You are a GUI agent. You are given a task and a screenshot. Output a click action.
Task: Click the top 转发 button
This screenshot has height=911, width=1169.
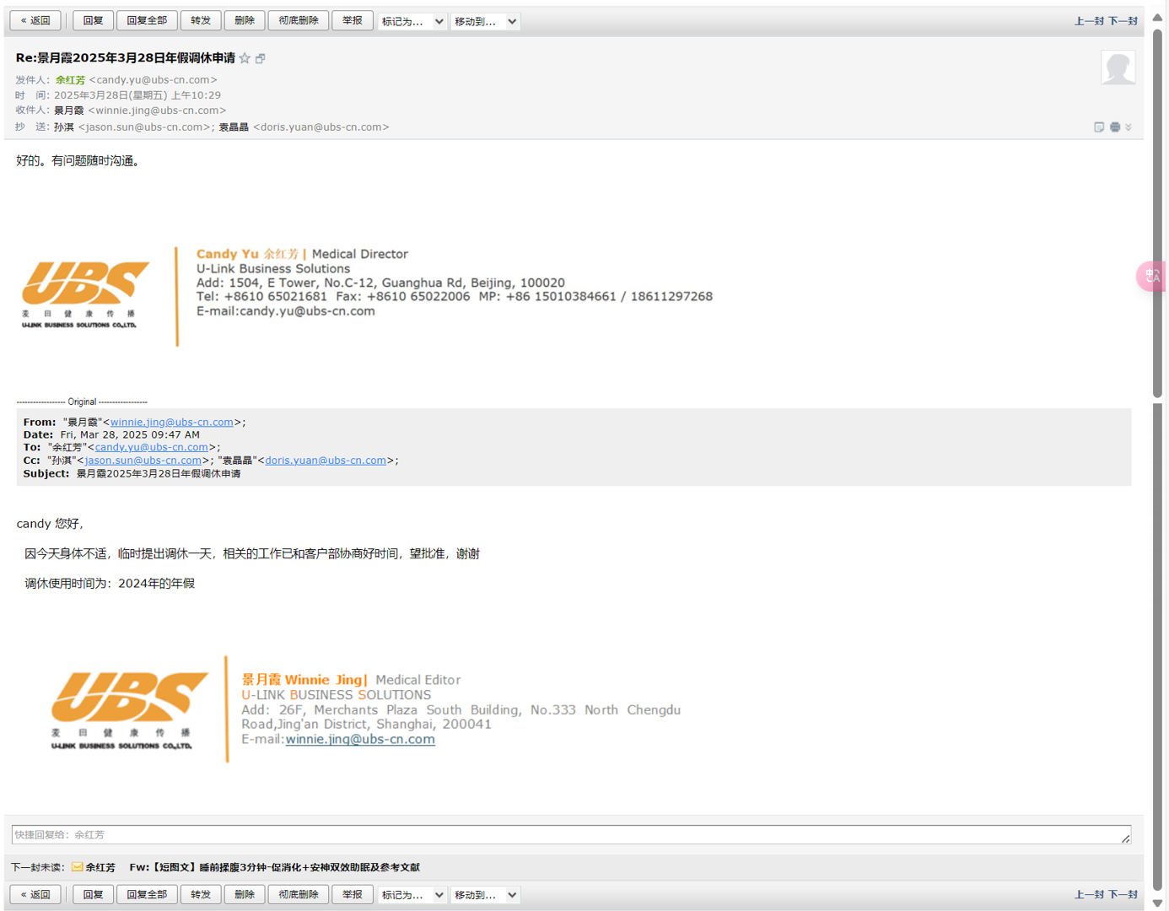tap(201, 20)
